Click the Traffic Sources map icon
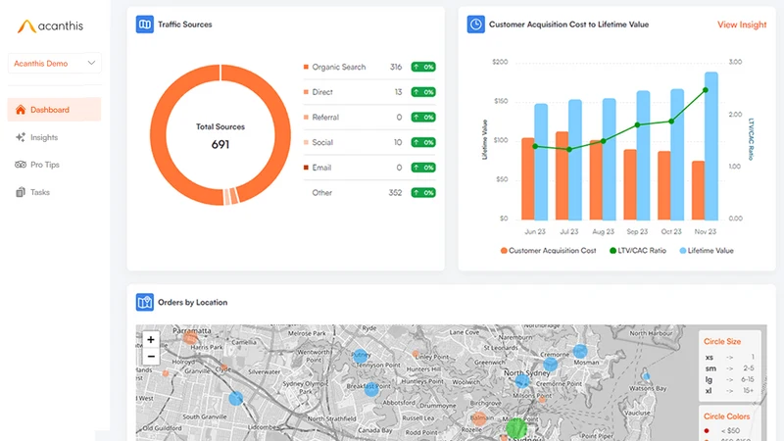 coord(145,24)
